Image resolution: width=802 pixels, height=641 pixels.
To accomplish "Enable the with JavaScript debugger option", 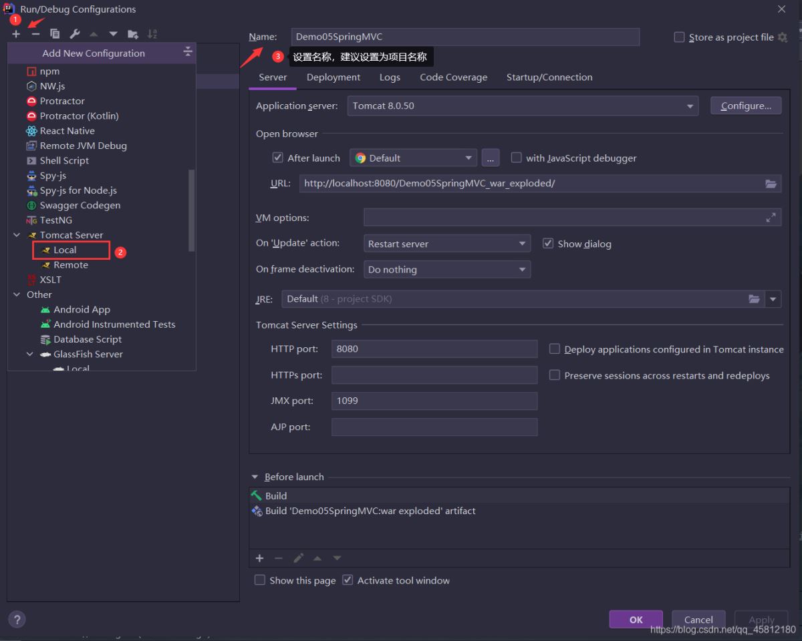I will tap(516, 158).
